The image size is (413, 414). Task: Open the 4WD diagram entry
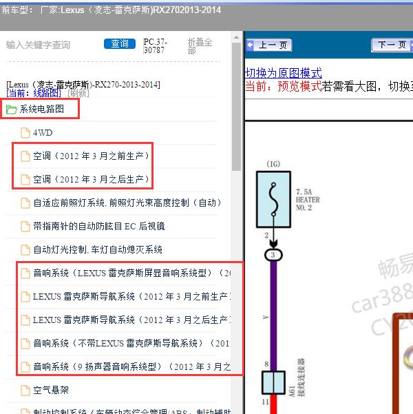tap(43, 132)
